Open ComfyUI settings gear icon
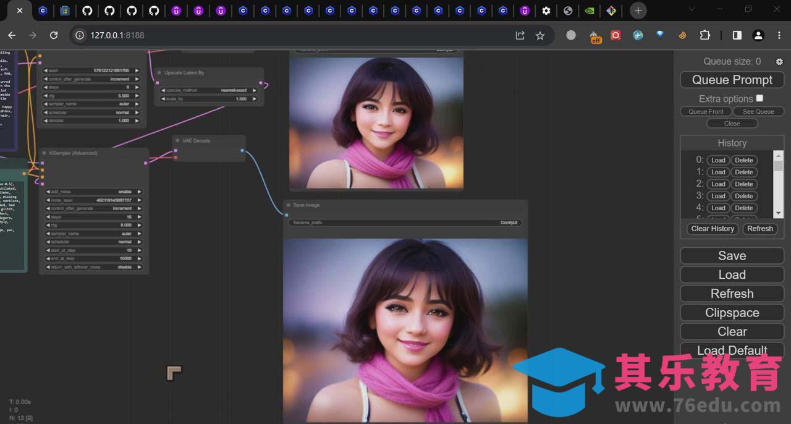Viewport: 791px width, 424px height. pyautogui.click(x=779, y=62)
